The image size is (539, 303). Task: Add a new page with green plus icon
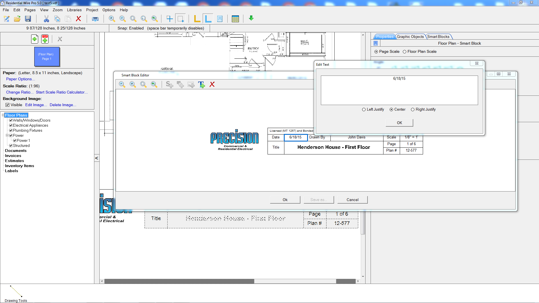point(35,39)
